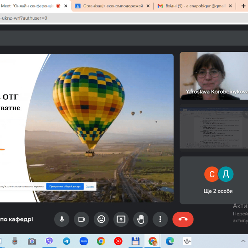Screen dimensions: 248x248
Task: Close the Meet browser tab
Action: tap(66, 6)
